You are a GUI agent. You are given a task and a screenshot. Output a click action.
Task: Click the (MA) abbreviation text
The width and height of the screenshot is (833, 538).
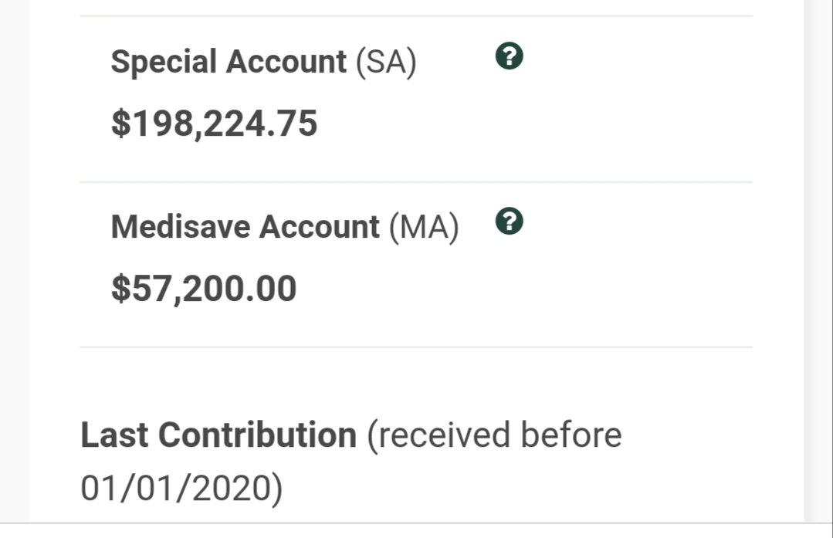[x=423, y=227]
